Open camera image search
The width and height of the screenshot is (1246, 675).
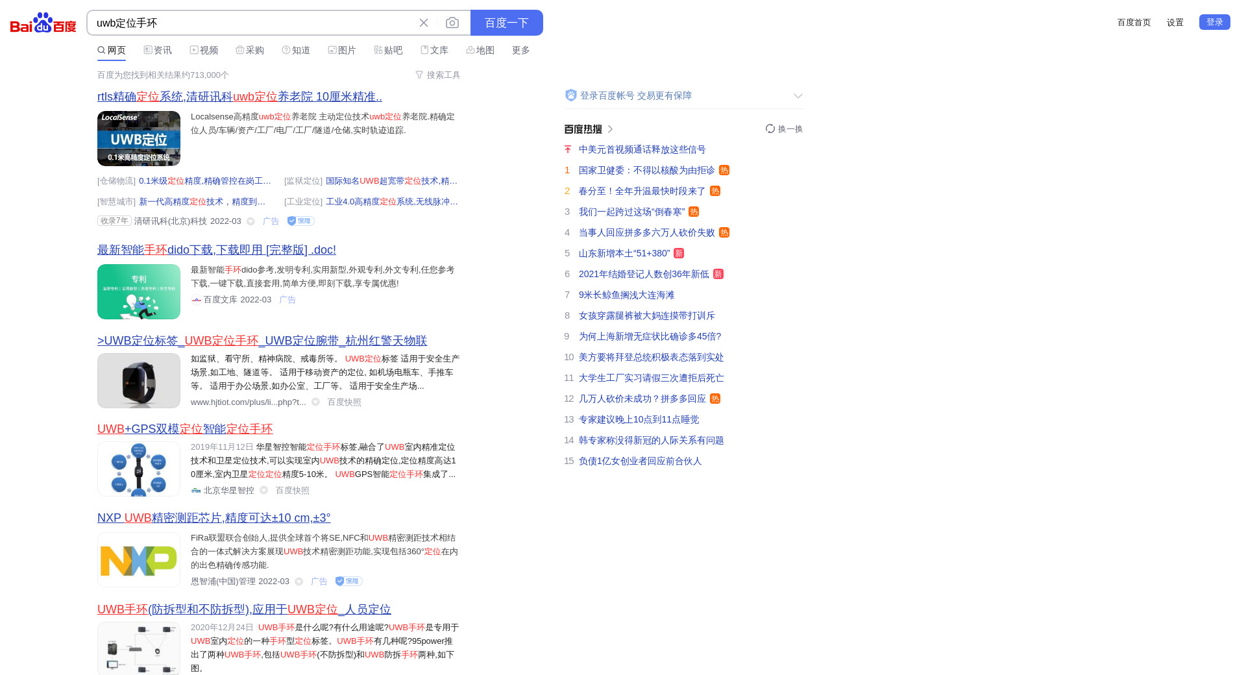tap(452, 23)
